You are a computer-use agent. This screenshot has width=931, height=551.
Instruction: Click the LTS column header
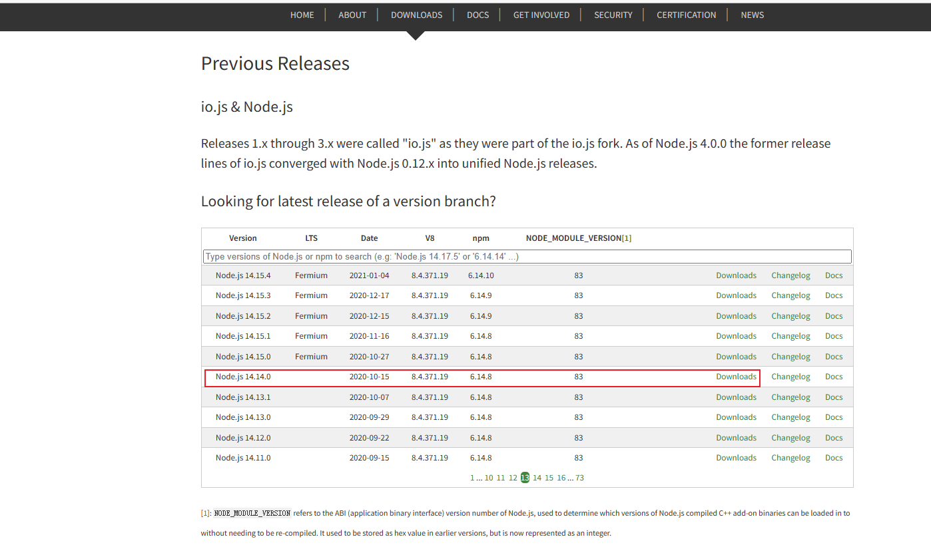[311, 238]
